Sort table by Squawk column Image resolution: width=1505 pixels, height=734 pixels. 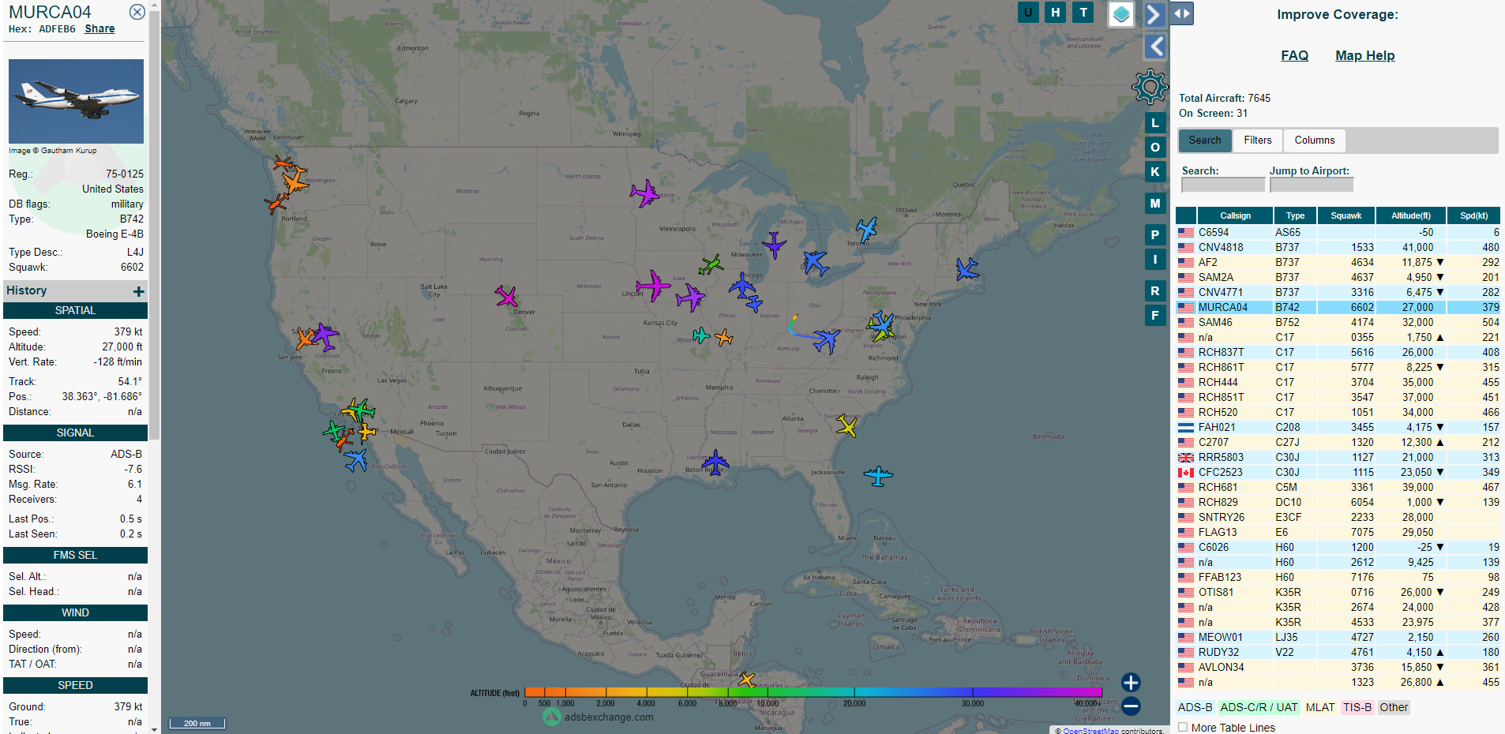click(x=1346, y=215)
